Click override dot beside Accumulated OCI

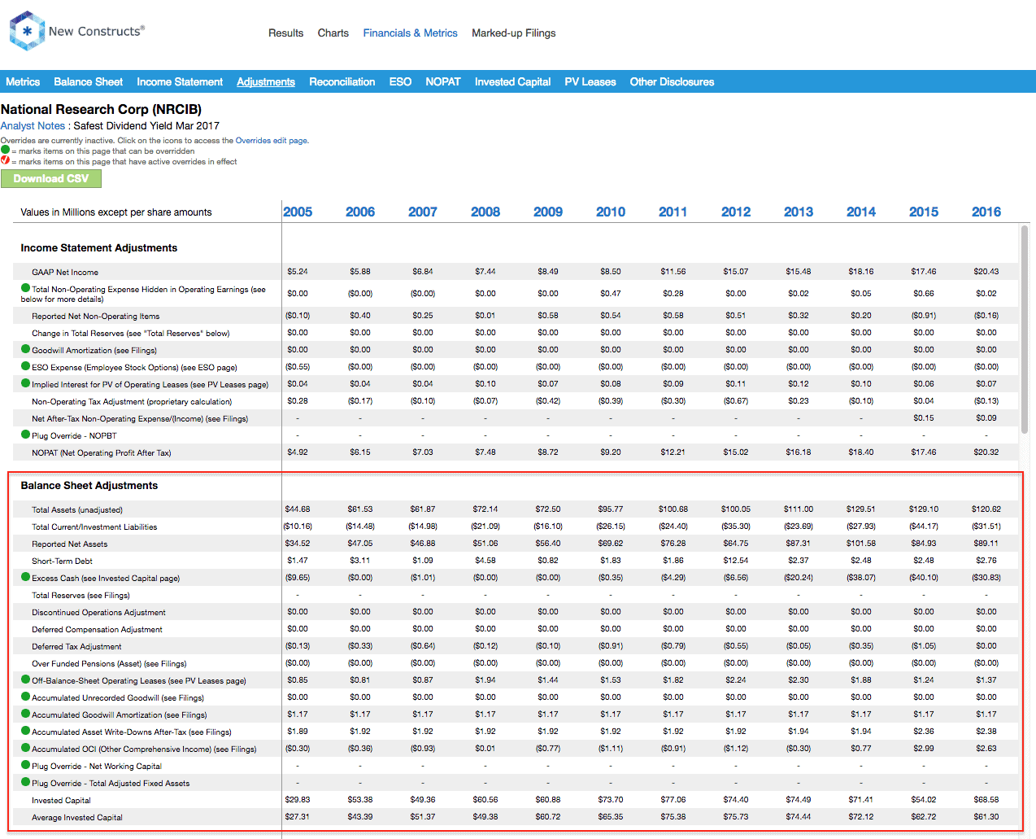pyautogui.click(x=25, y=748)
